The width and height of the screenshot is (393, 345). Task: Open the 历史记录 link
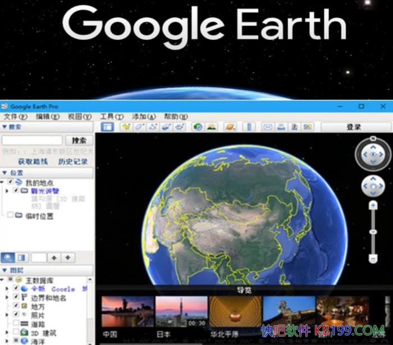[x=73, y=162]
